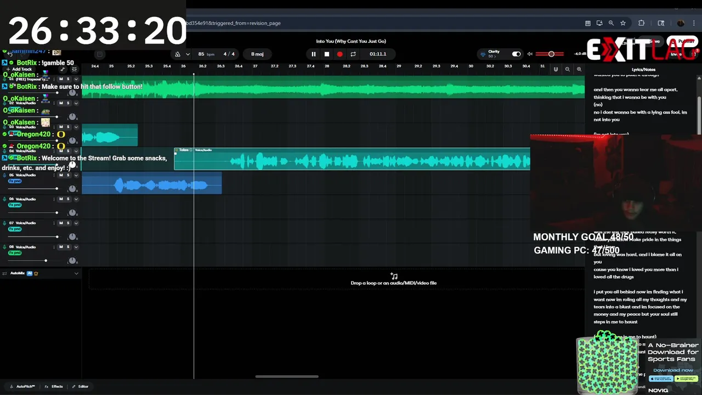Click the Add Track button
This screenshot has height=395, width=702.
point(19,69)
